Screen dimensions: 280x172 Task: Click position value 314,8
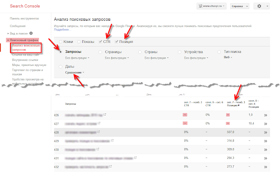click(x=230, y=141)
